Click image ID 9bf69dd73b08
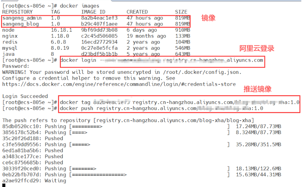302x187 pixels. coord(99,30)
